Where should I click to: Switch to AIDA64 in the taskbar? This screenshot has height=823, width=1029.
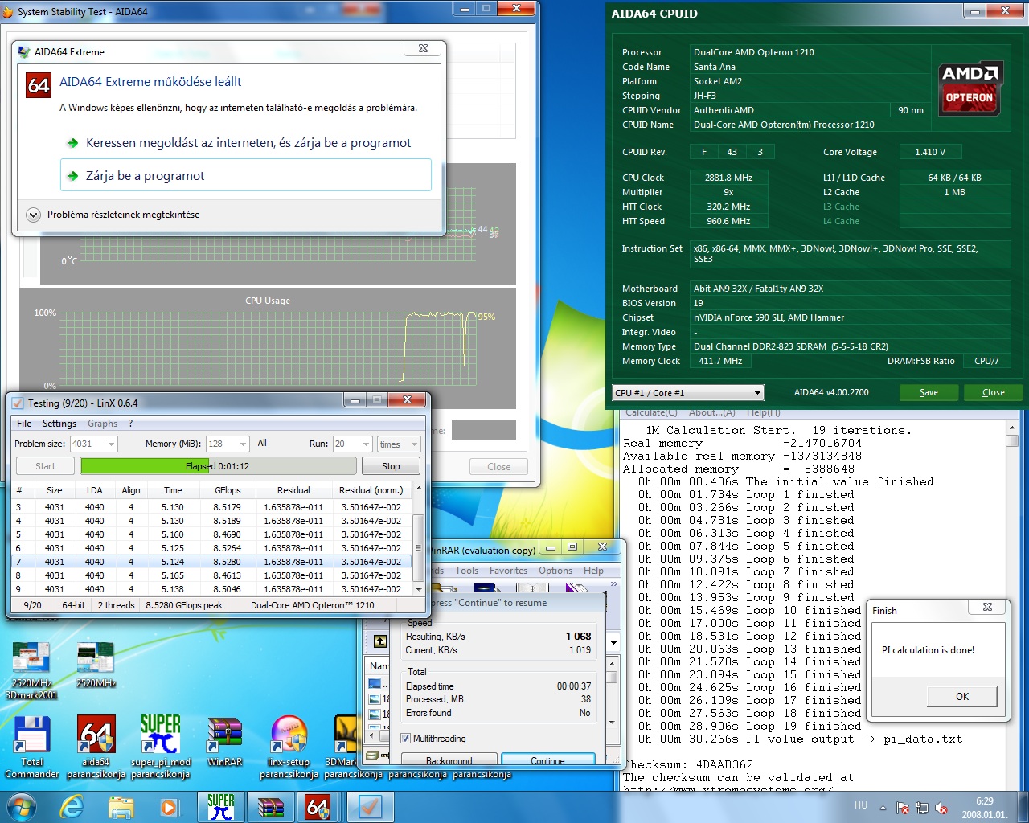pos(318,806)
